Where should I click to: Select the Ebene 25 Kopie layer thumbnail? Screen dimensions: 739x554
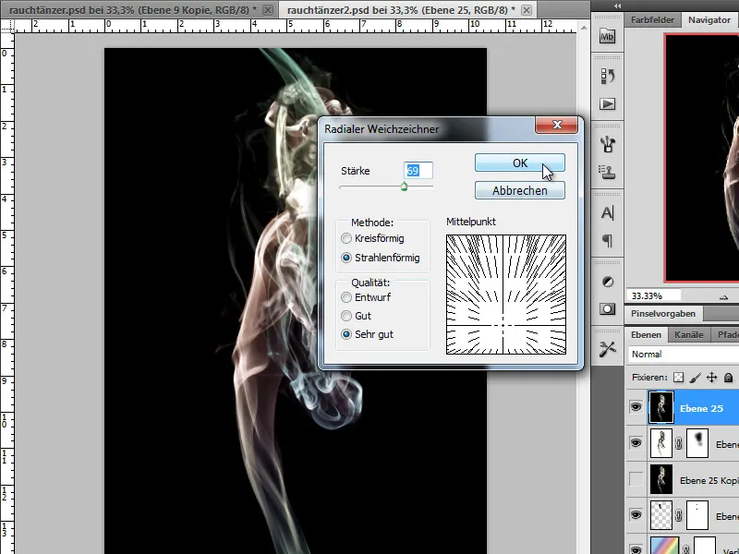coord(660,479)
